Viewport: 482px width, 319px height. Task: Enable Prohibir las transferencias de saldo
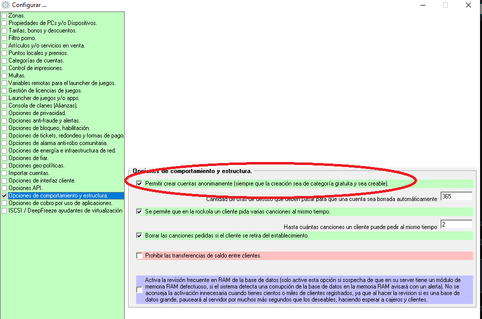point(139,255)
